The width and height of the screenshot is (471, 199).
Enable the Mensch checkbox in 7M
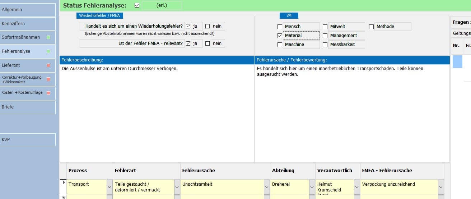(280, 27)
